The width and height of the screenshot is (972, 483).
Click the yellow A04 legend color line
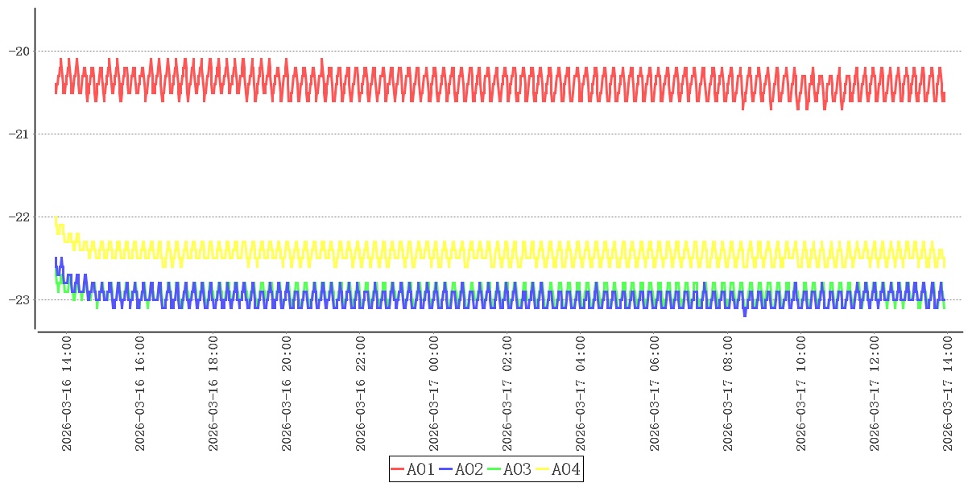point(543,469)
